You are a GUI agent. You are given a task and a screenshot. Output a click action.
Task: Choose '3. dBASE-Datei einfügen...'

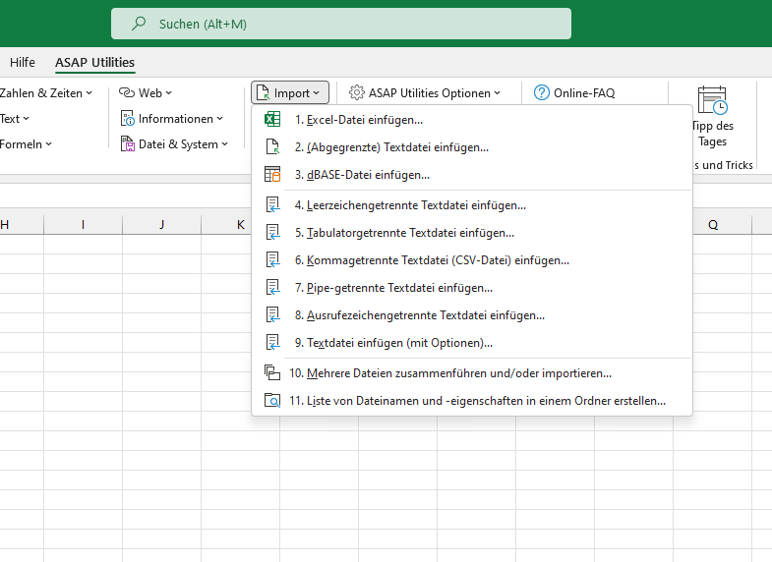(x=472, y=175)
